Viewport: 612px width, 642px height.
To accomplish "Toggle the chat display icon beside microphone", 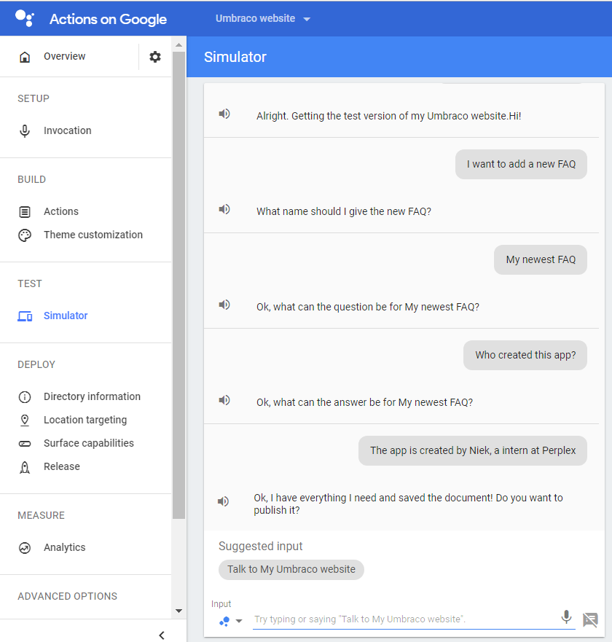I will 590,619.
